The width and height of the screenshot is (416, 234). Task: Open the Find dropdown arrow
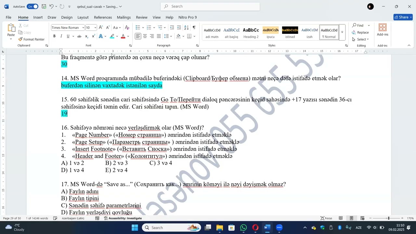[x=369, y=25]
